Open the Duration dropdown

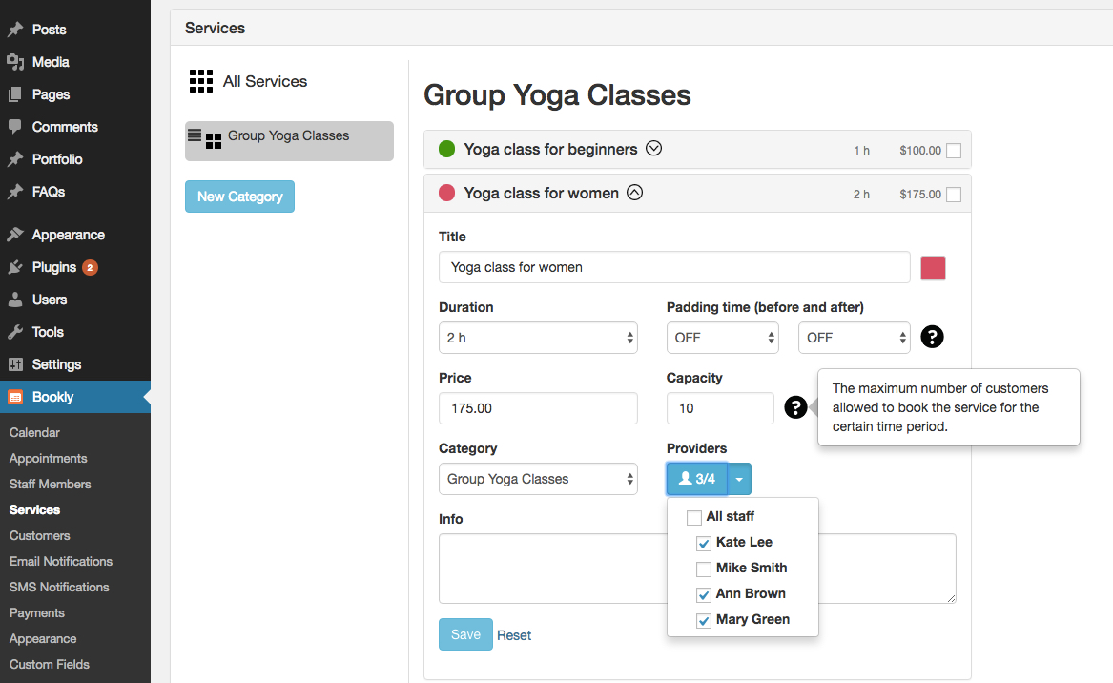click(538, 338)
